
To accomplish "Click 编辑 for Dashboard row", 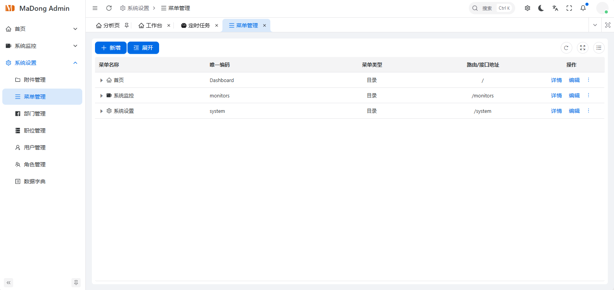I will click(x=574, y=80).
